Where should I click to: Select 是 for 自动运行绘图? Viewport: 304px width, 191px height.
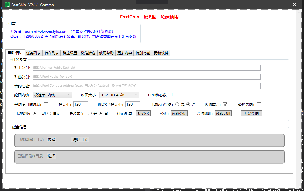pos(177,105)
